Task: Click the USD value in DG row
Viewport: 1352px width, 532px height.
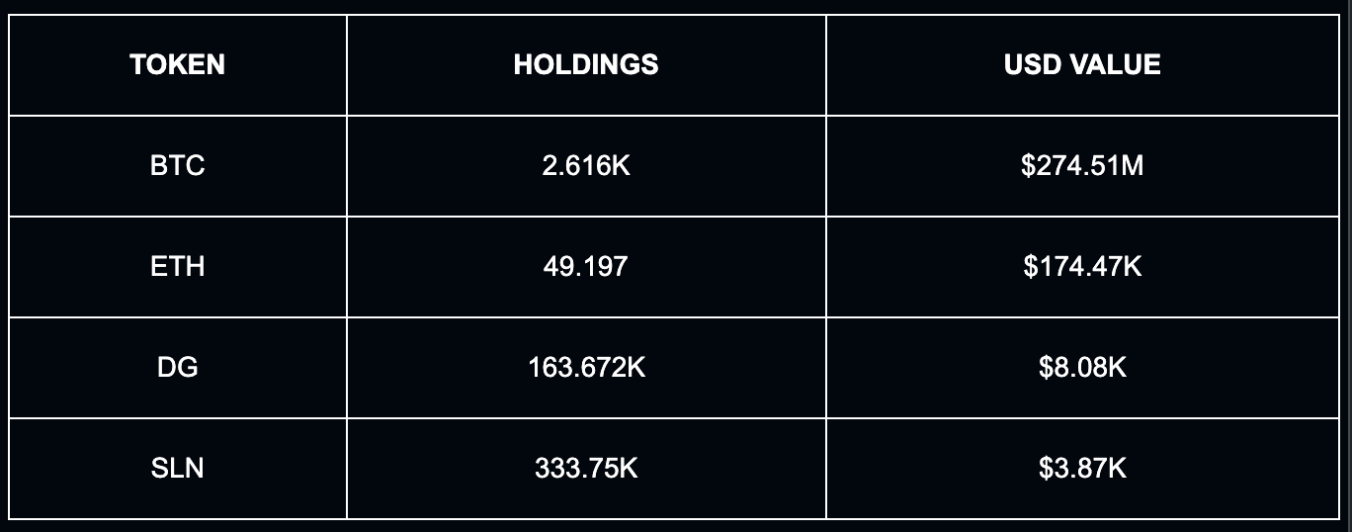Action: coord(1082,367)
